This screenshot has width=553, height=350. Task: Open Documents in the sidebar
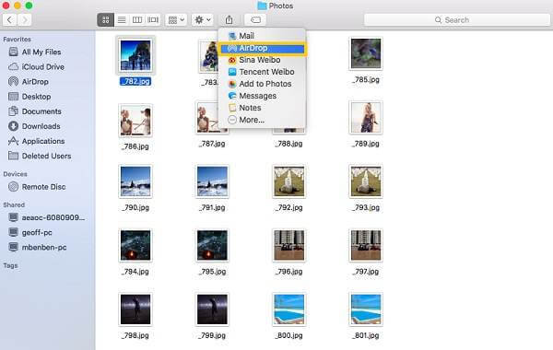click(35, 111)
